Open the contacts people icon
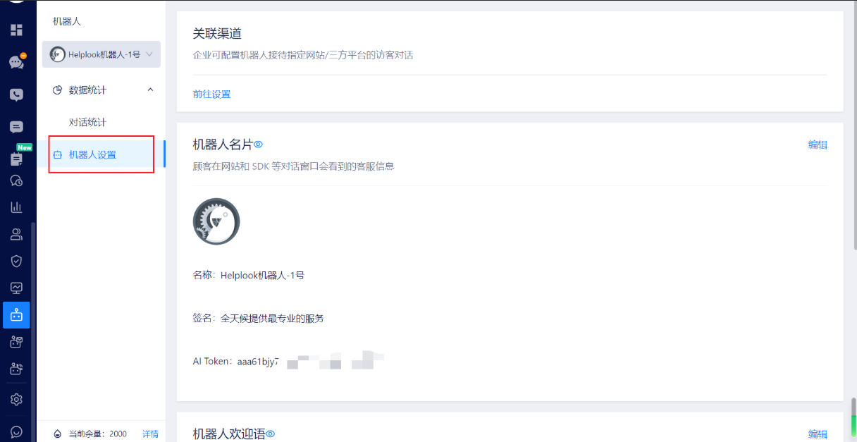Viewport: 857px width, 442px height. point(16,233)
